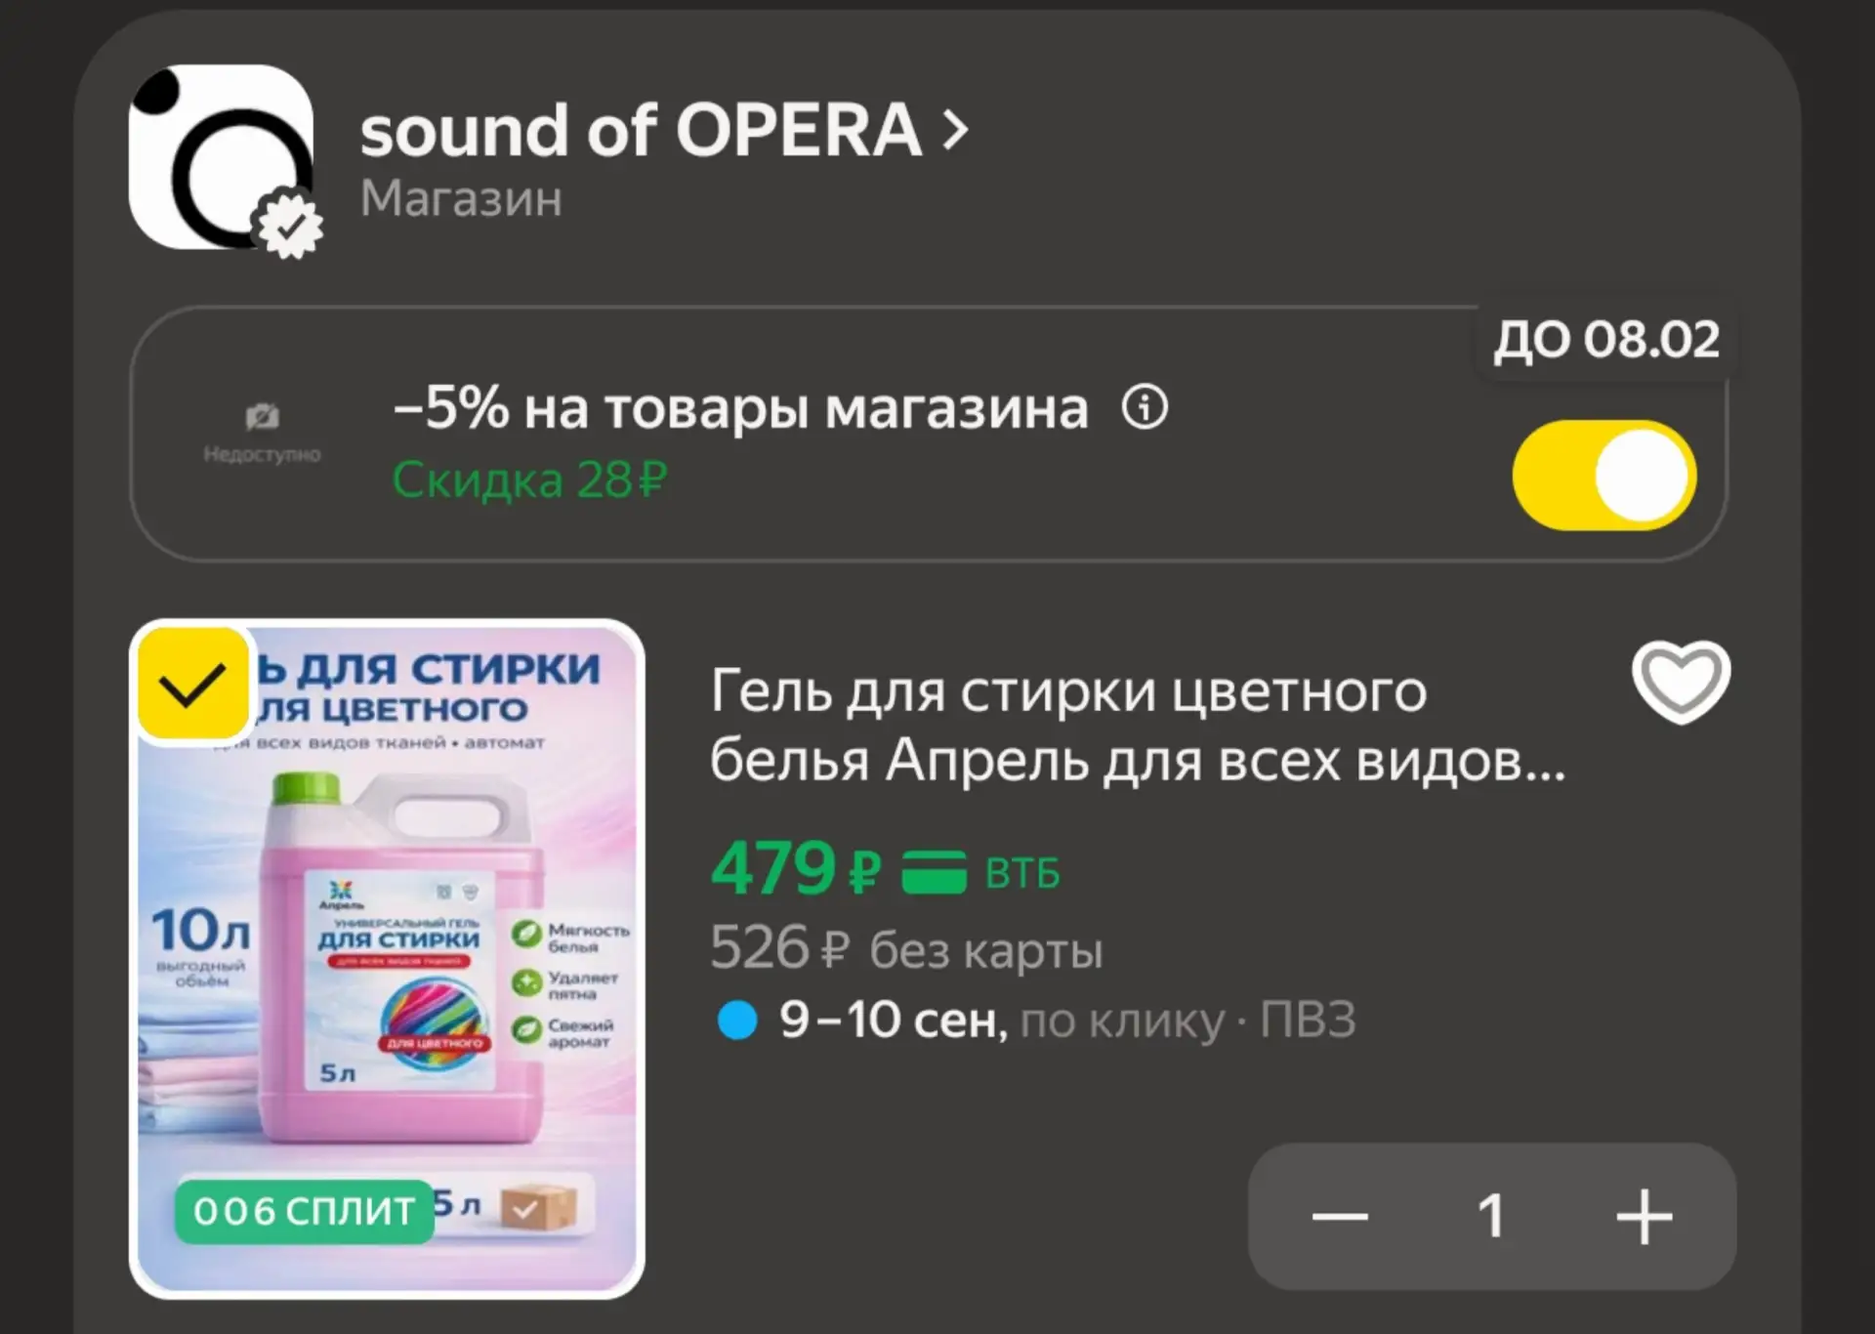This screenshot has height=1334, width=1875.
Task: Open info icon next to −5% discount
Action: (1145, 406)
